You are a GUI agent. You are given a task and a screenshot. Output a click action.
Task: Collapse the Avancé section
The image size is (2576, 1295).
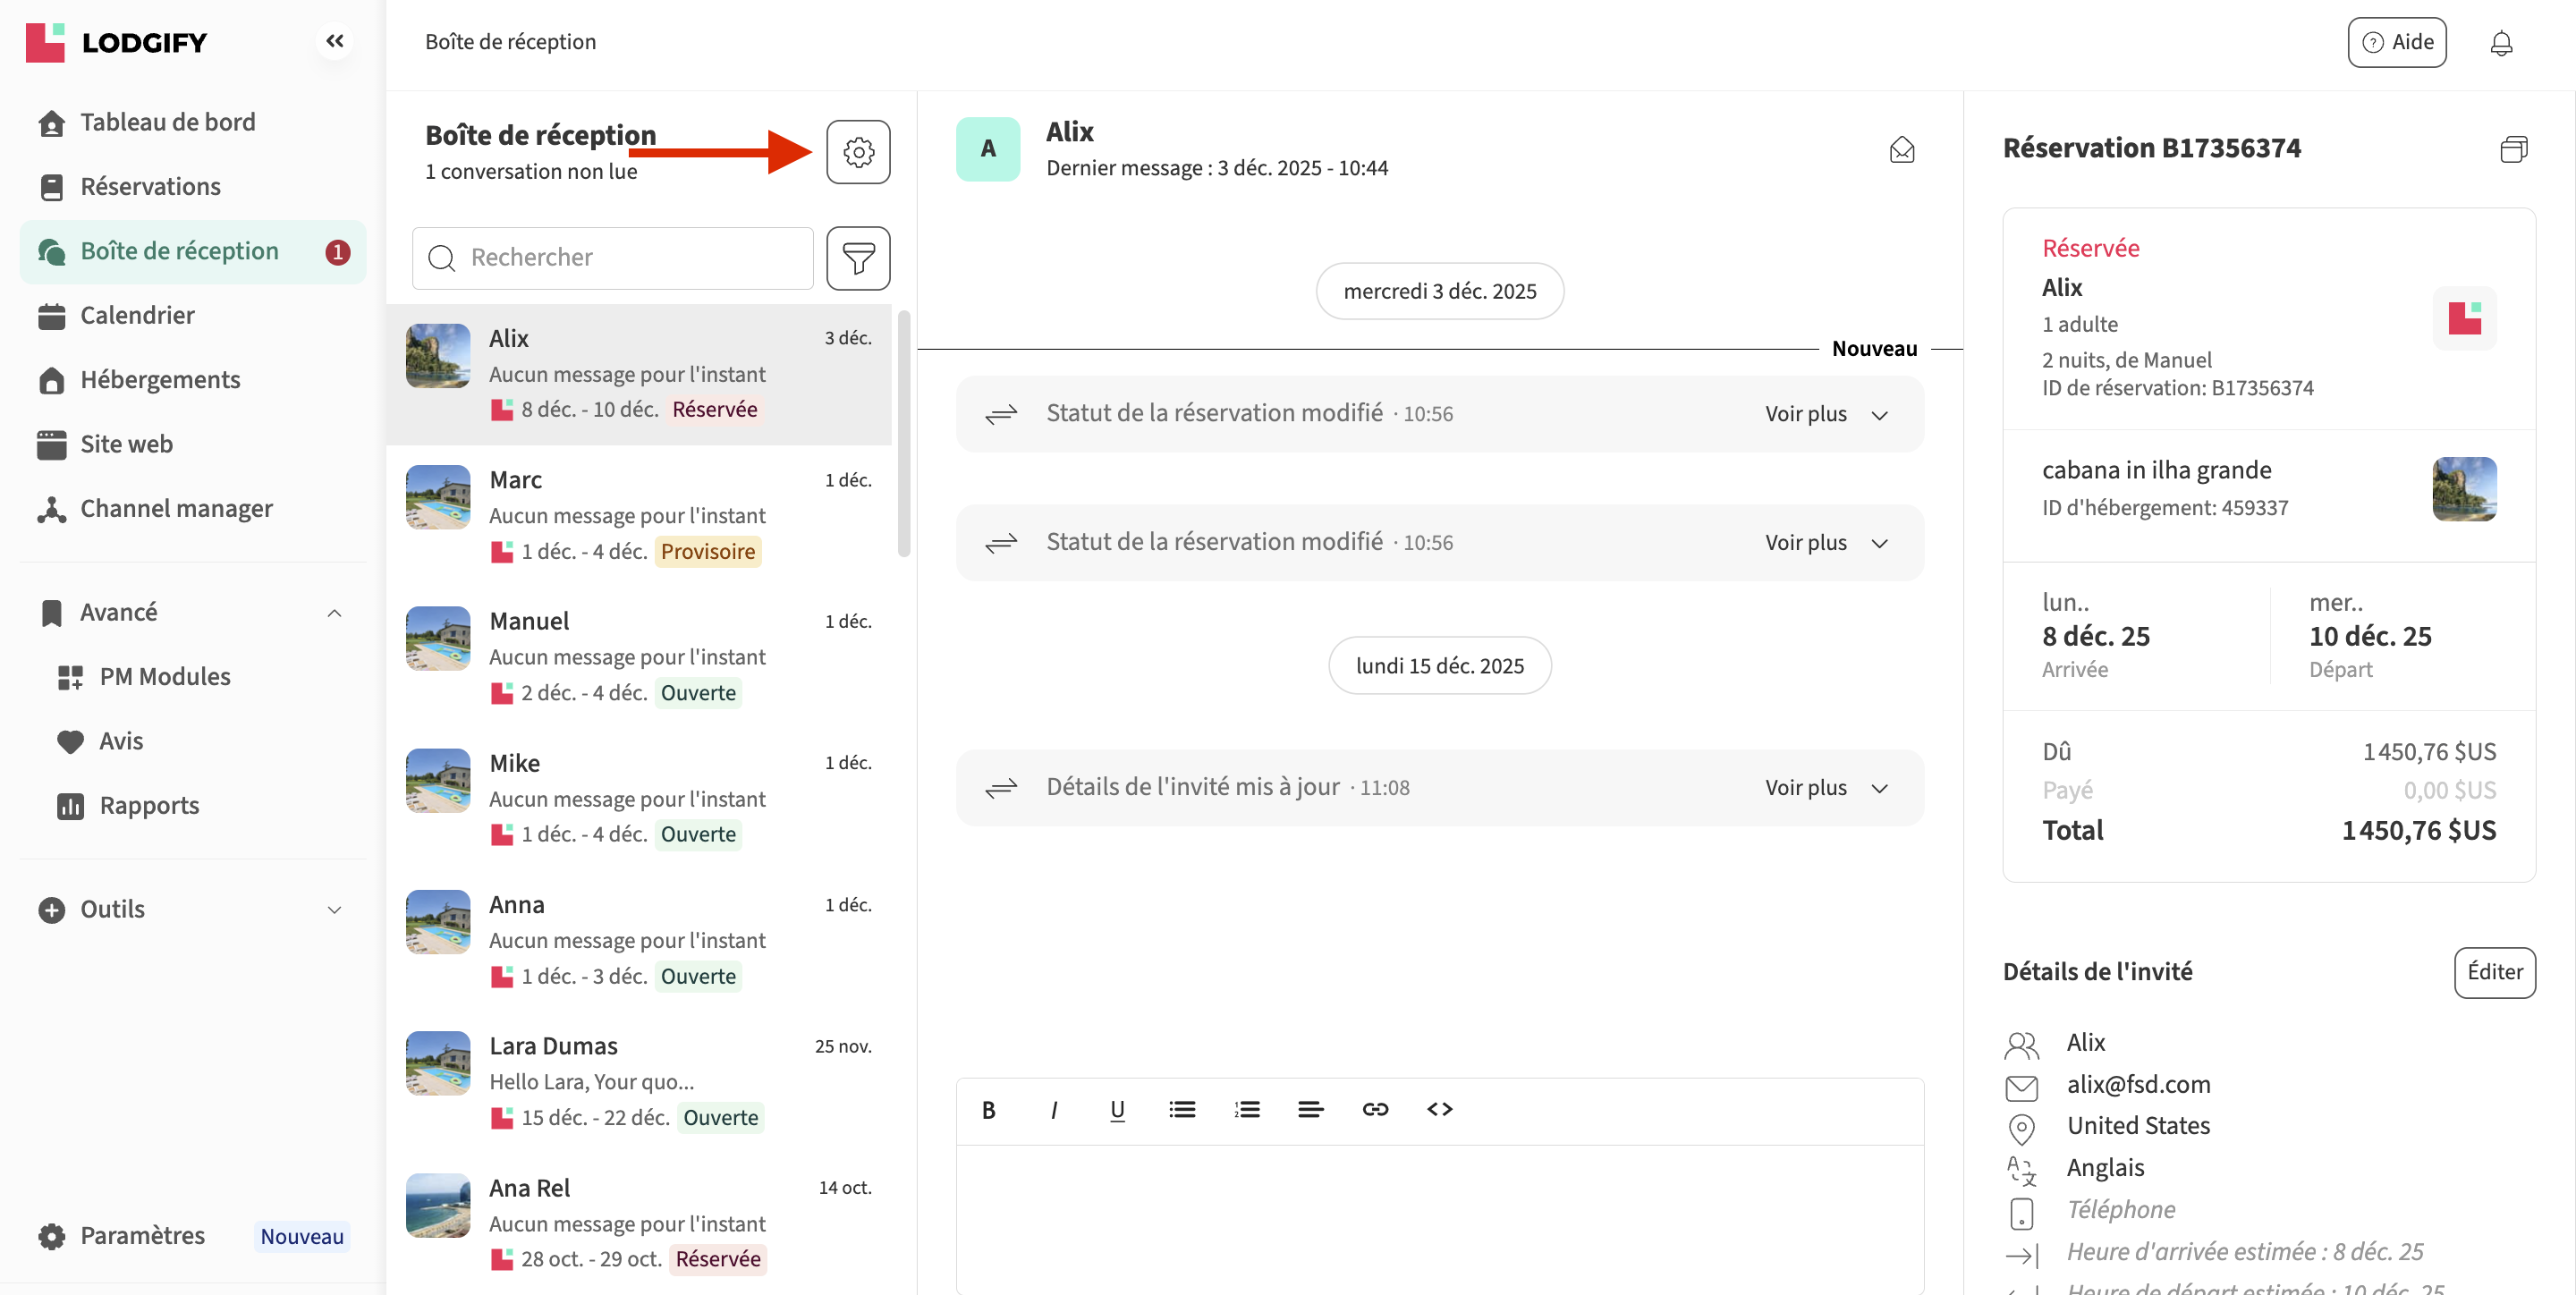click(x=334, y=612)
